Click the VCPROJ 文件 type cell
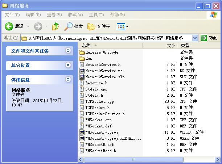This screenshot has height=164, width=222. [x=192, y=133]
